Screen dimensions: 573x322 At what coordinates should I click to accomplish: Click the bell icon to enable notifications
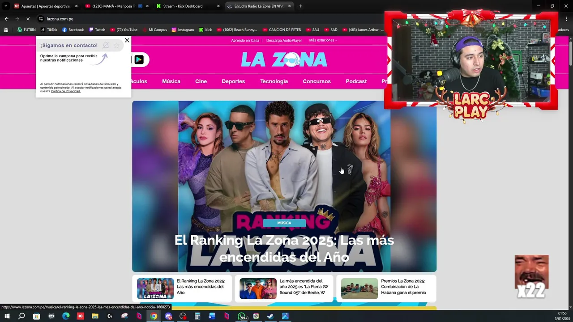pos(106,45)
